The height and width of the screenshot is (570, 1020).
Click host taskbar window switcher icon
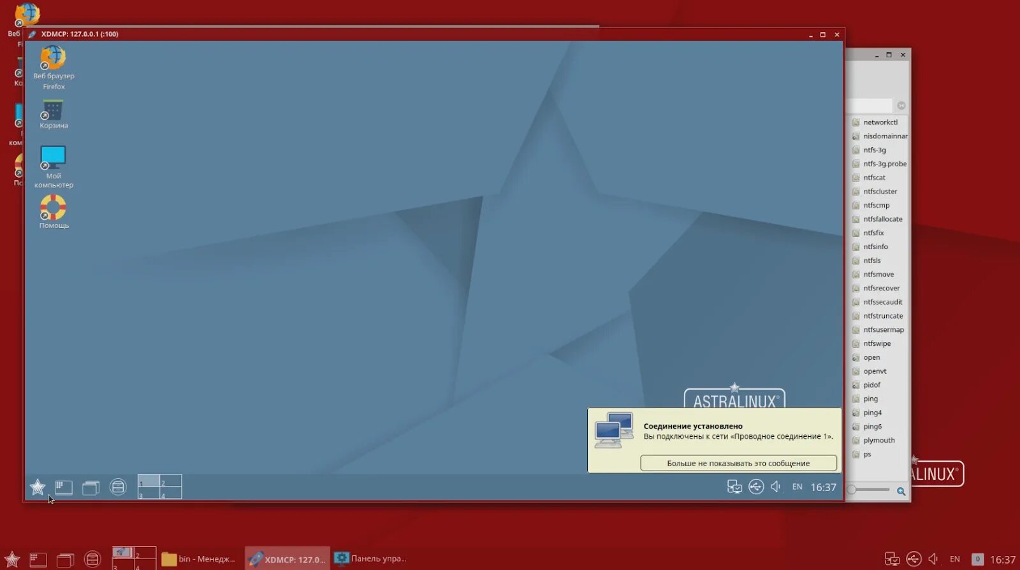pyautogui.click(x=66, y=560)
